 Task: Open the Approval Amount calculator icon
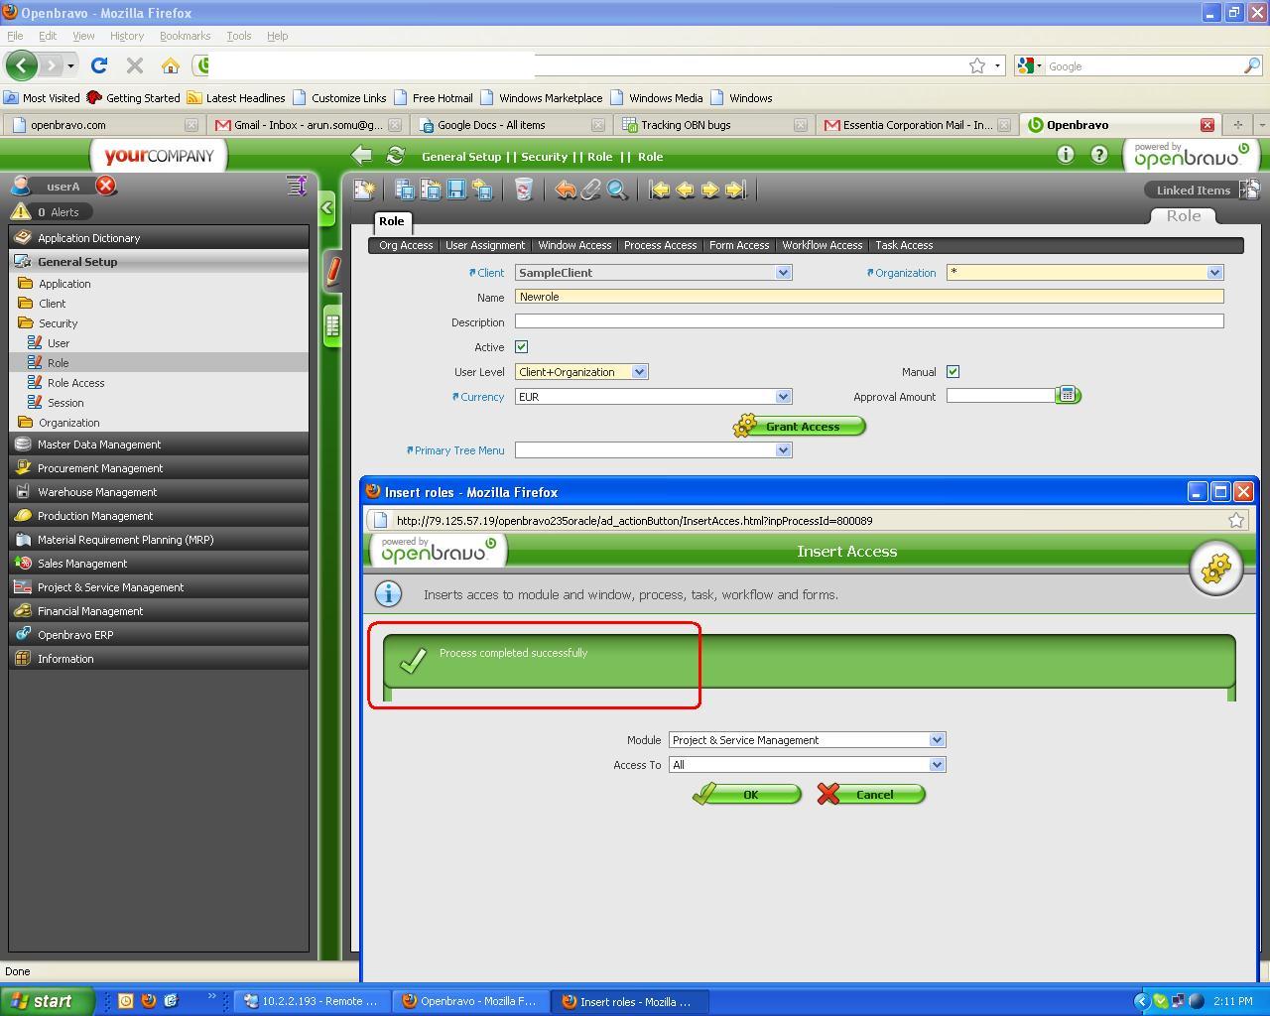pos(1068,395)
